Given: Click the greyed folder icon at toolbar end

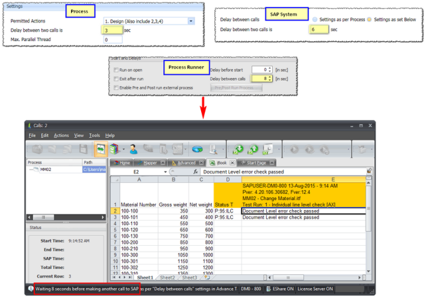Looking at the screenshot, I should (x=362, y=149).
